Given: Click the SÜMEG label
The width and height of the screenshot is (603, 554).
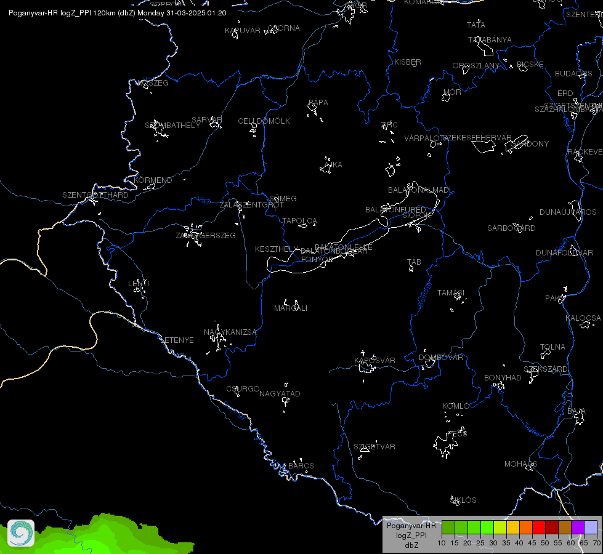Looking at the screenshot, I should coord(283,199).
